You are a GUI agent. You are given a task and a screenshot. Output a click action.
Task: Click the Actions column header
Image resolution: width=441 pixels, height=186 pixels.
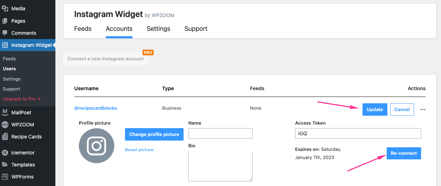tap(416, 88)
